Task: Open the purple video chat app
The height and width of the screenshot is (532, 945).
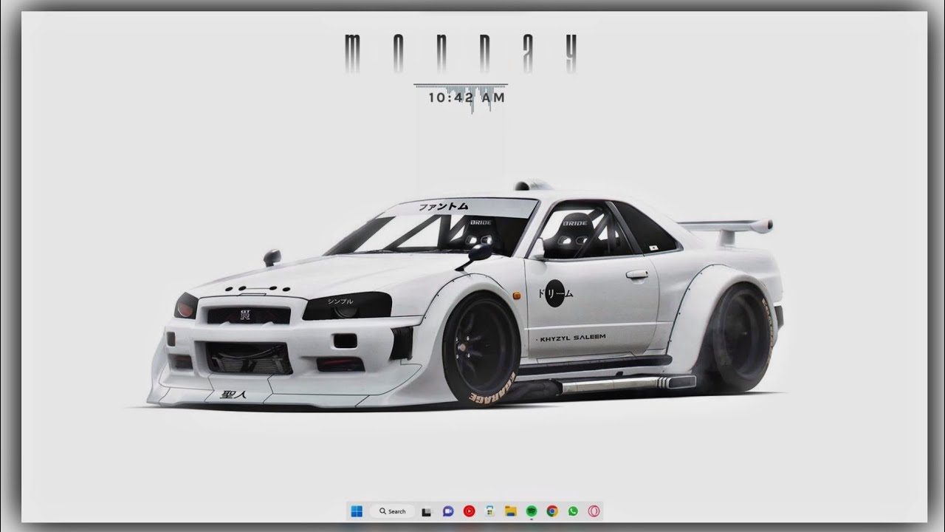Action: click(x=449, y=511)
